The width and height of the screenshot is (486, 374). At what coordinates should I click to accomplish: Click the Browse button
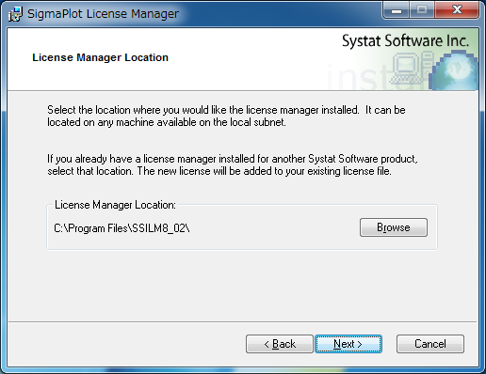(394, 227)
